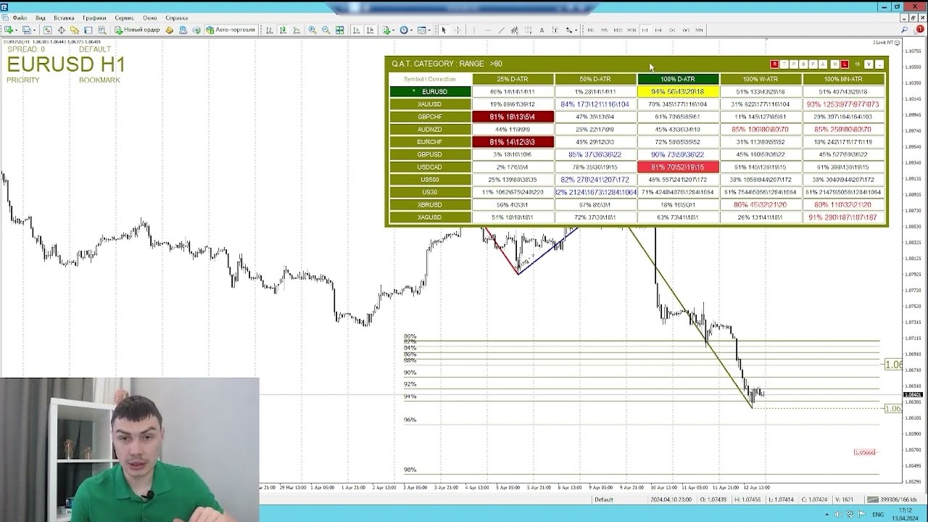
Task: Select the equidistant channel tool
Action: [x=515, y=30]
